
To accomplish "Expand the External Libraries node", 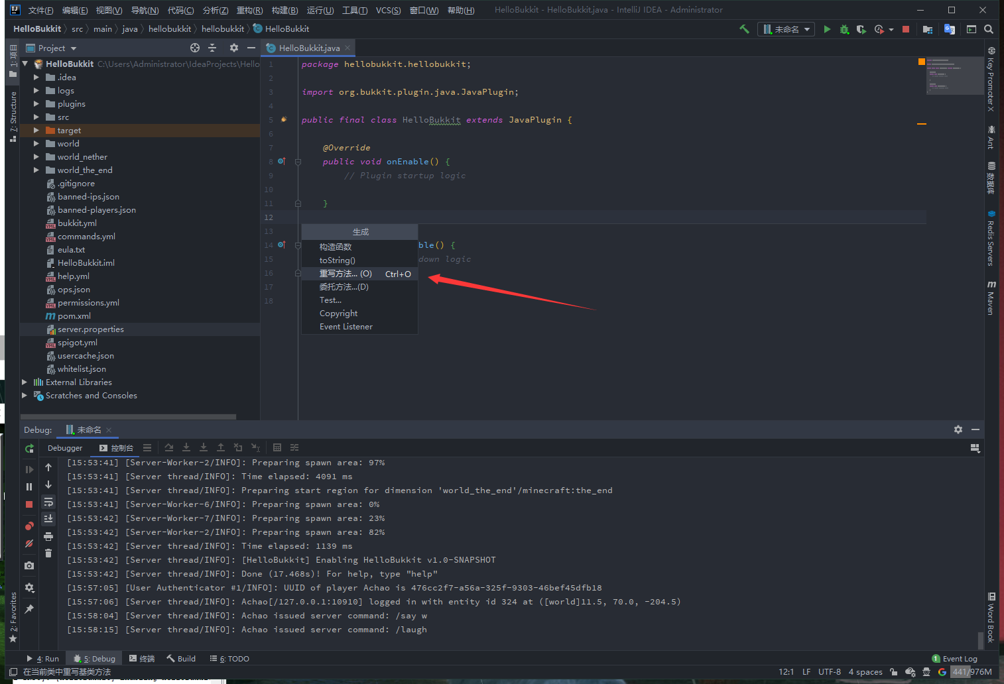I will (25, 382).
